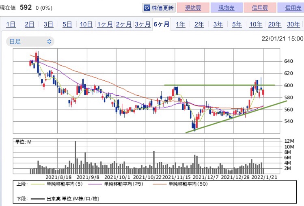
Task: Click the 22/01/21 15:00 timestamp
Action: (x=282, y=39)
